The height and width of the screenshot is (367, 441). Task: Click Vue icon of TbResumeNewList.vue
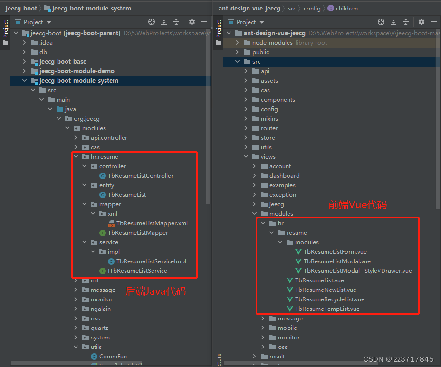(x=290, y=290)
